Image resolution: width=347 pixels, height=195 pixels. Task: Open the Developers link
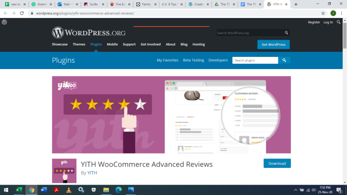(218, 60)
